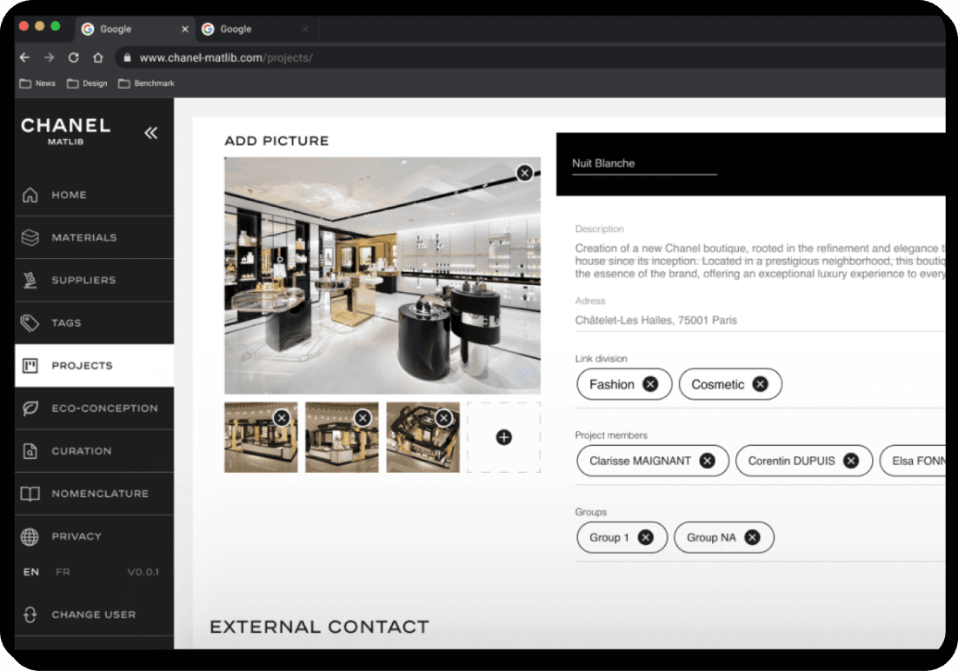This screenshot has height=671, width=958.
Task: Switch to the second Google tab
Action: (x=256, y=29)
